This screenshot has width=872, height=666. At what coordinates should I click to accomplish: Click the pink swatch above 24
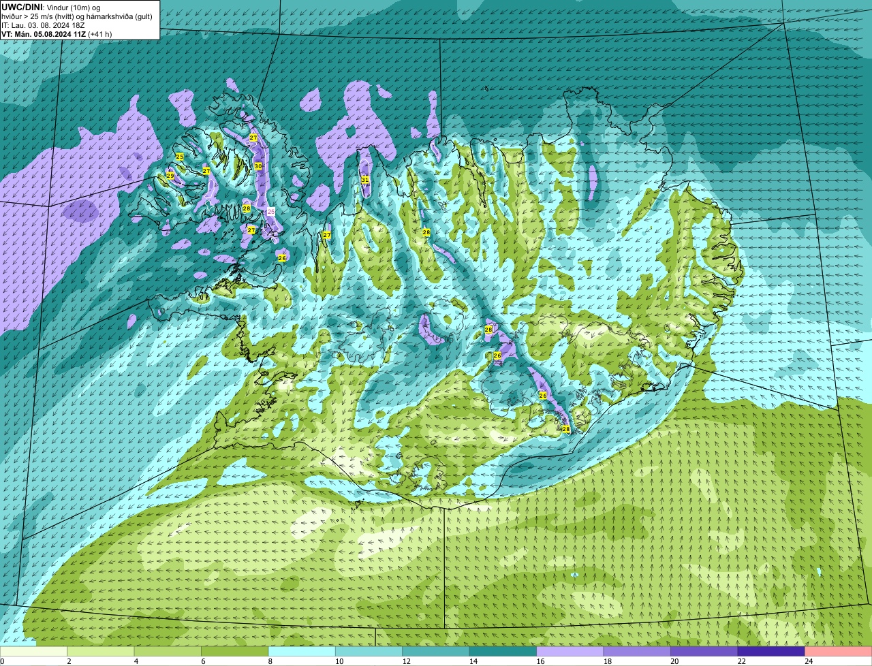(839, 652)
